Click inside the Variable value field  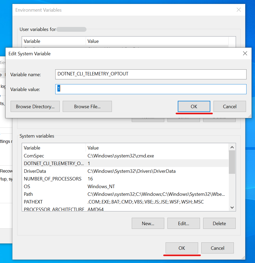(x=151, y=89)
